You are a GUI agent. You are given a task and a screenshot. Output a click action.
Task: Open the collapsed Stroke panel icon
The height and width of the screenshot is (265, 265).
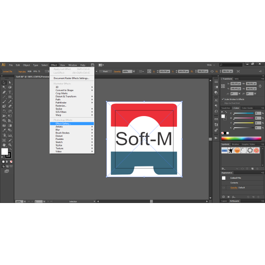pyautogui.click(x=216, y=82)
